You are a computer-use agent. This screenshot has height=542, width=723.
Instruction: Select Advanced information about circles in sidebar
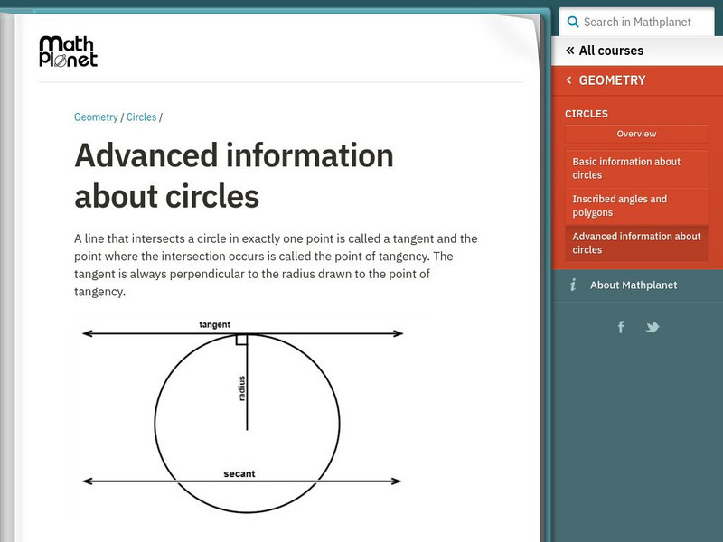636,243
